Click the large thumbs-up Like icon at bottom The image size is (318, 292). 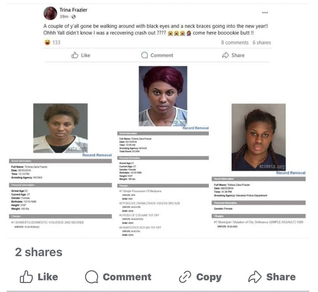(26, 276)
